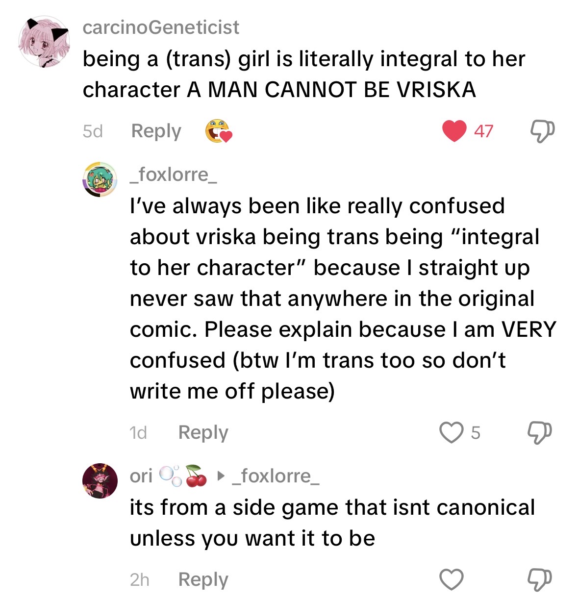The image size is (578, 602).
Task: Dislike _foxlorre_'s comment with thumbs down
Action: click(x=539, y=432)
